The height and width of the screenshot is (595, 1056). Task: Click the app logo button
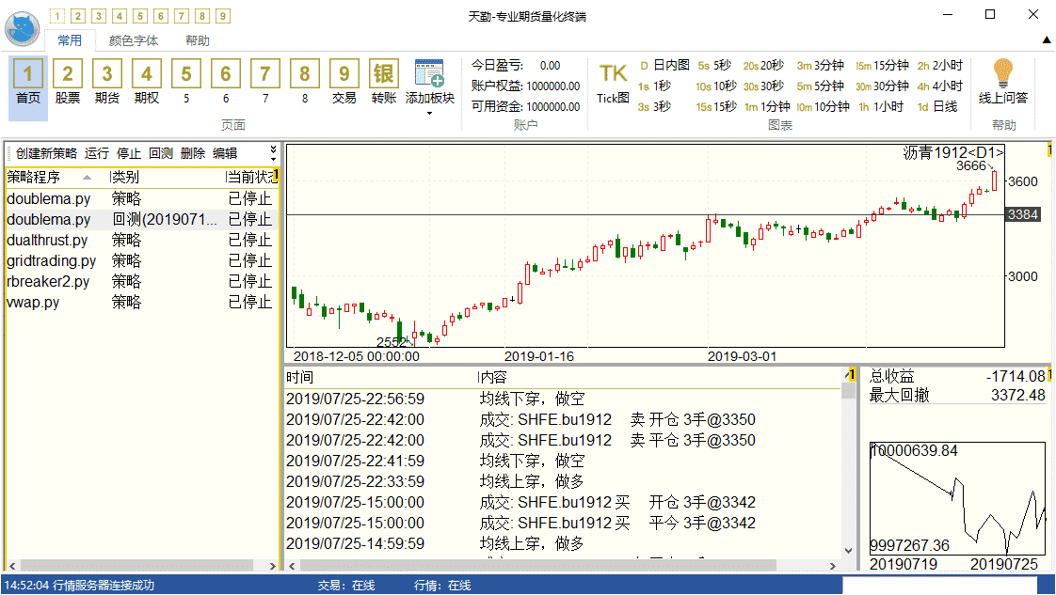[x=23, y=29]
